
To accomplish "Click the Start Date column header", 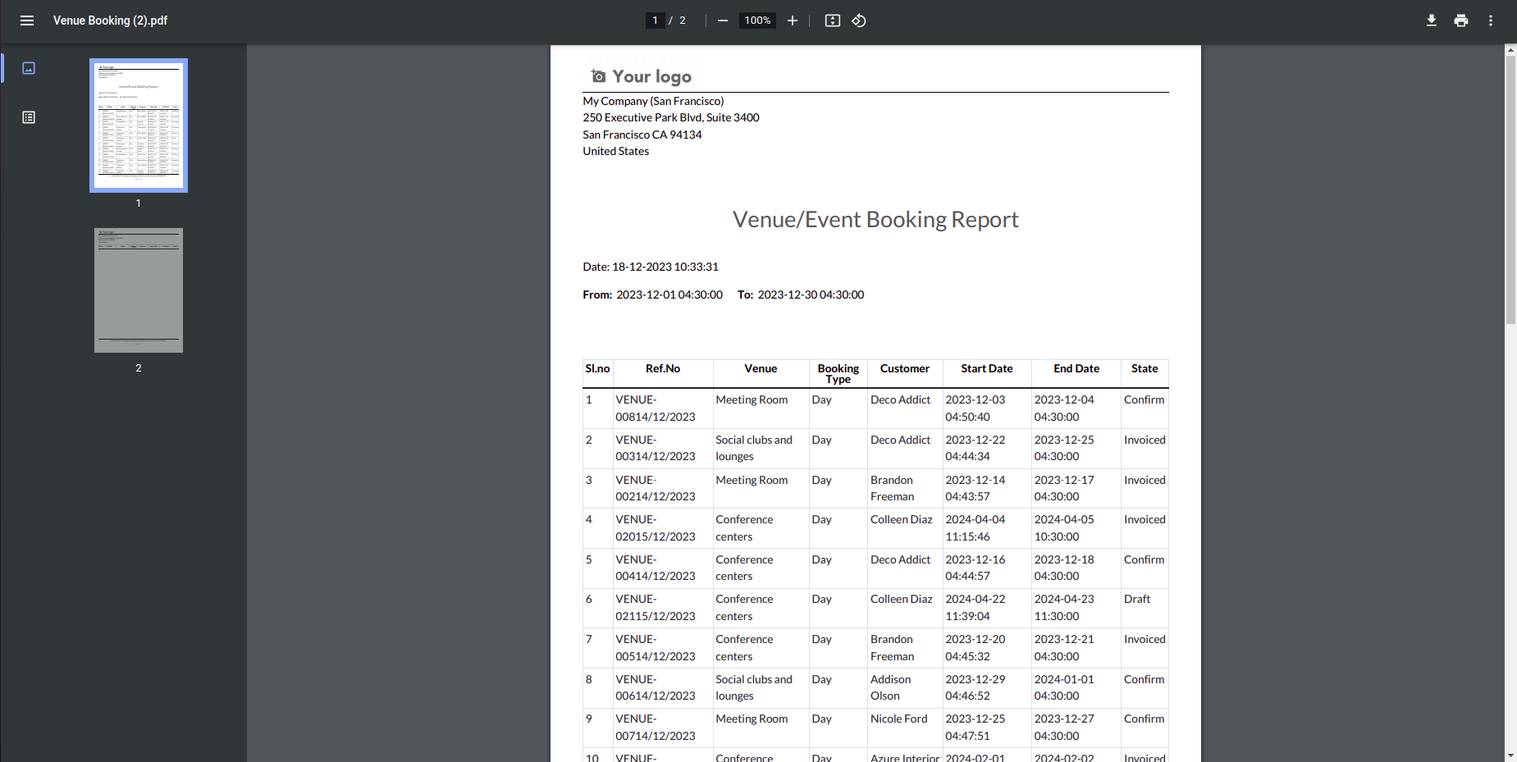I will click(x=986, y=369).
